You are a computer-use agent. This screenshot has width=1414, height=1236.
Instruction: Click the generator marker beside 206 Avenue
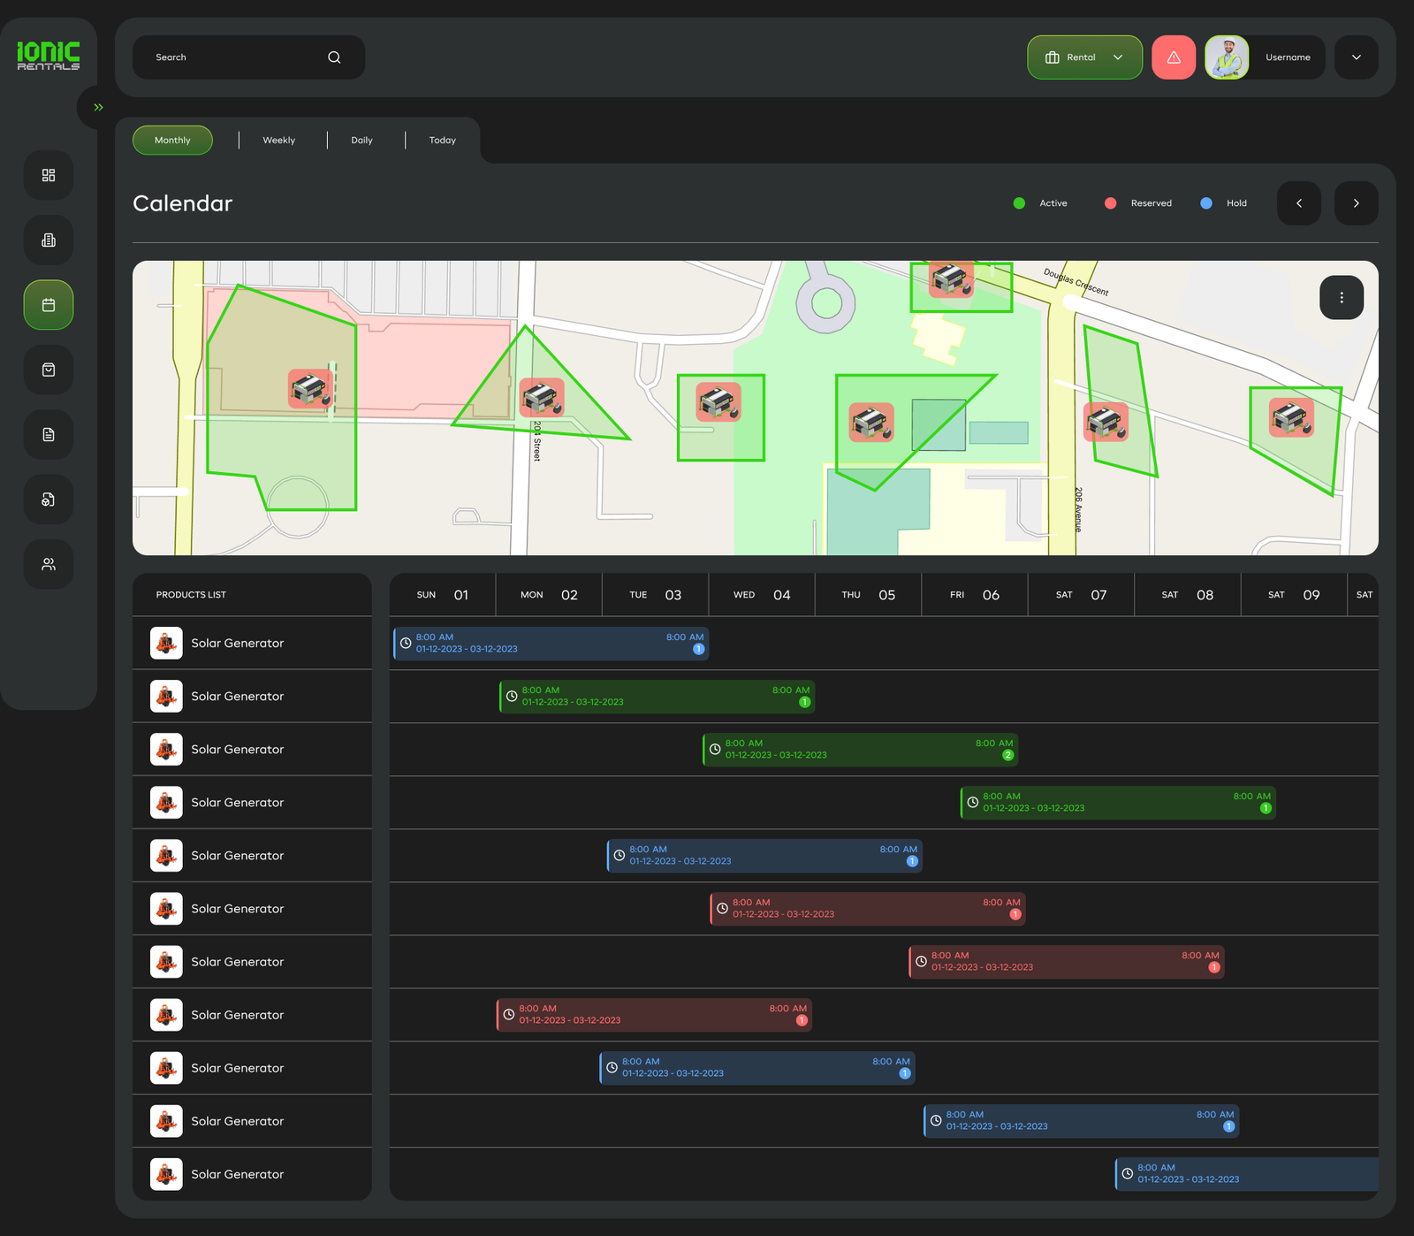[1106, 423]
